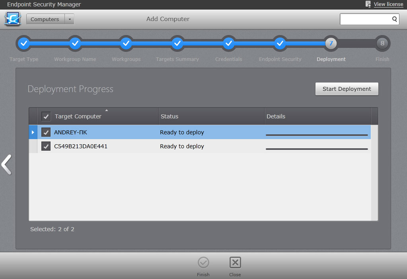The image size is (407, 279).
Task: Click Ready to deploy status for C549B213DA0E441
Action: point(182,146)
